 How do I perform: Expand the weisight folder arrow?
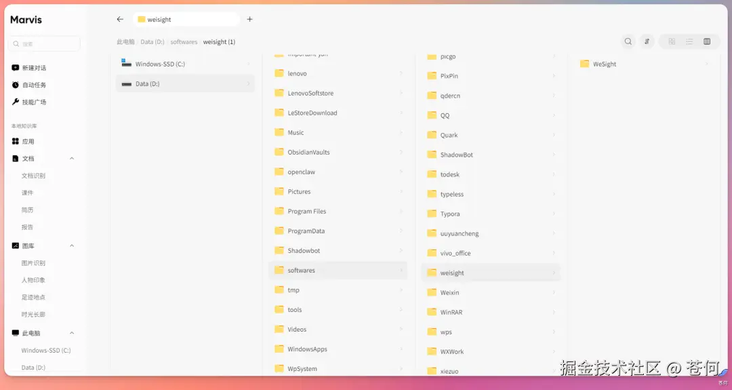point(554,273)
